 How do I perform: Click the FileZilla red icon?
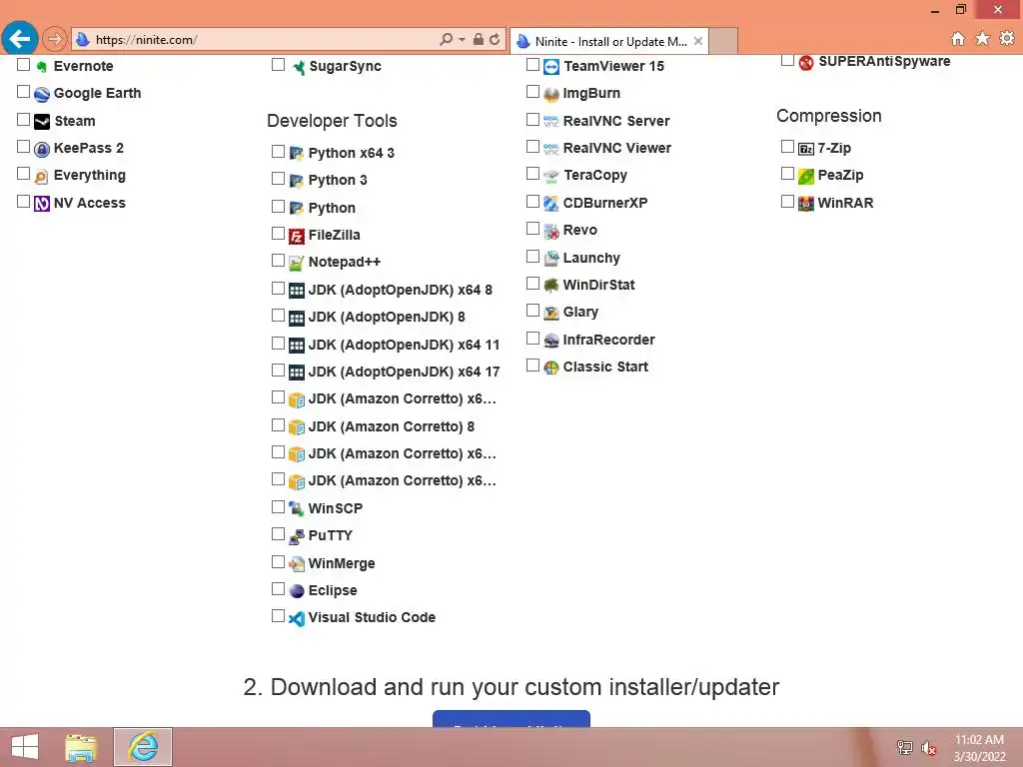[296, 236]
